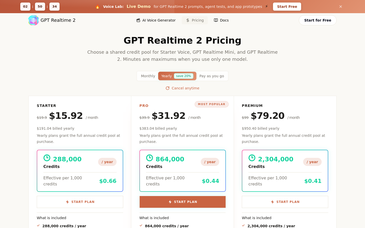365x228 pixels.
Task: Select Yearly billing option
Action: (177, 76)
